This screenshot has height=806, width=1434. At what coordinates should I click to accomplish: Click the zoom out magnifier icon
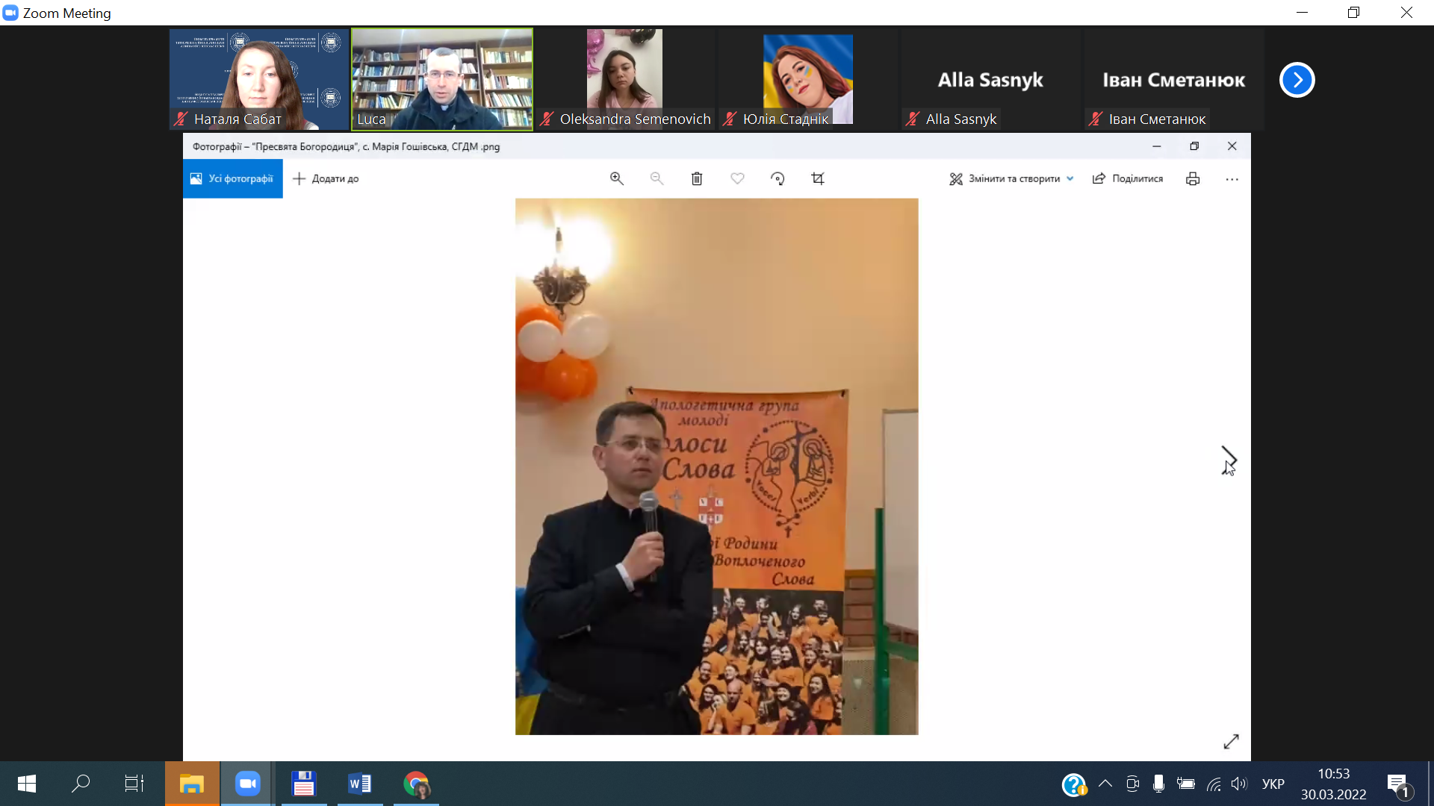pos(657,178)
